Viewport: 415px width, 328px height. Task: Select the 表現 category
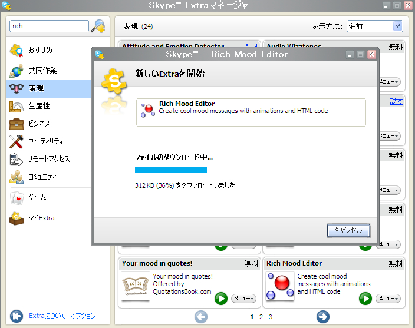tap(49, 88)
